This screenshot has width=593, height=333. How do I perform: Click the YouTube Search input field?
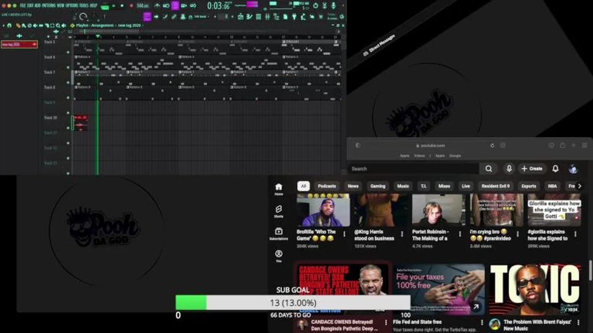coord(414,169)
